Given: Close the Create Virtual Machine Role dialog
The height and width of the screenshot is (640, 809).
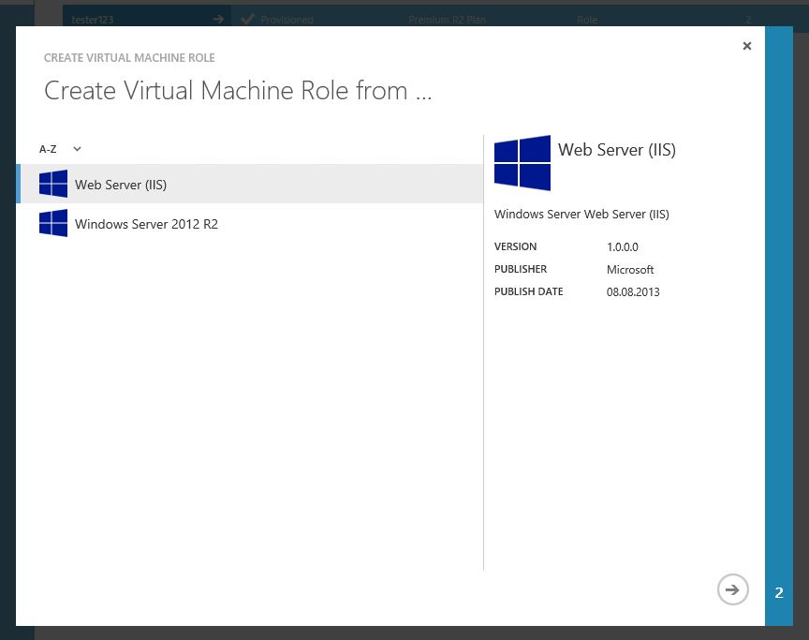Looking at the screenshot, I should coord(747,45).
